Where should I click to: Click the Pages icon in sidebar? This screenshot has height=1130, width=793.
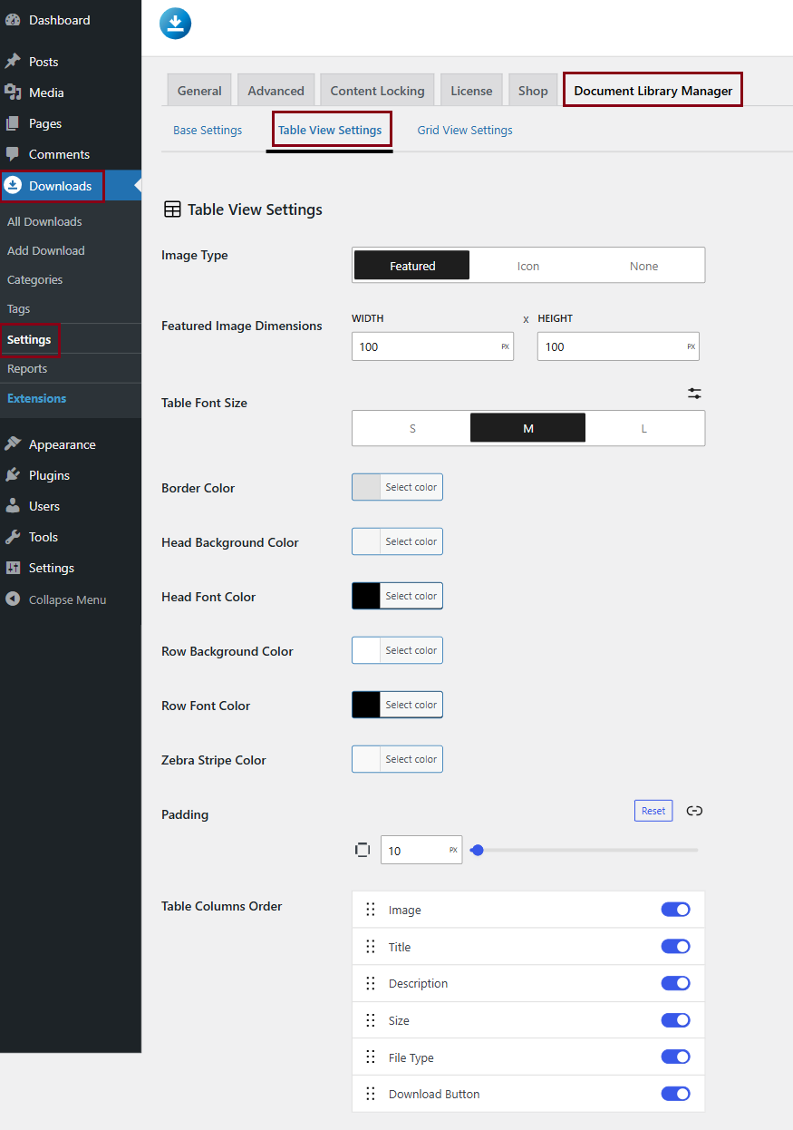tap(13, 123)
